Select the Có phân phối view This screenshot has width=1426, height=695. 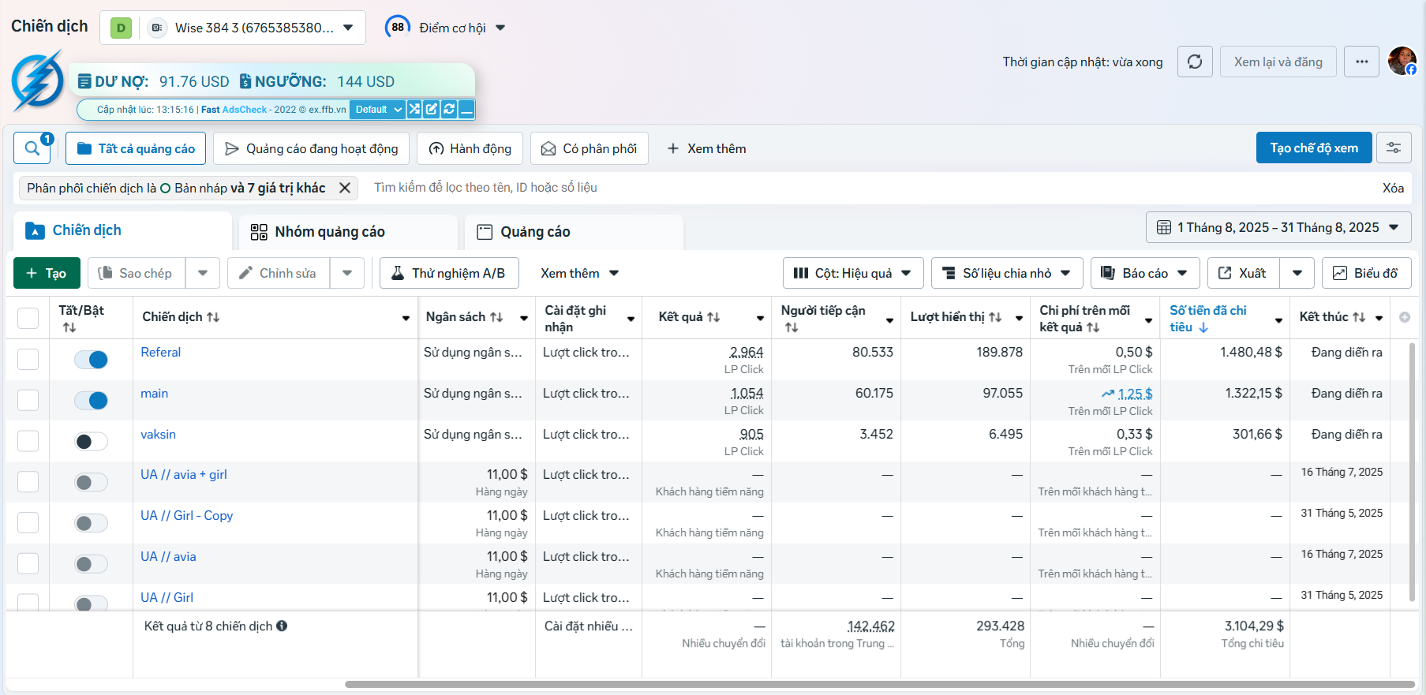pyautogui.click(x=589, y=148)
